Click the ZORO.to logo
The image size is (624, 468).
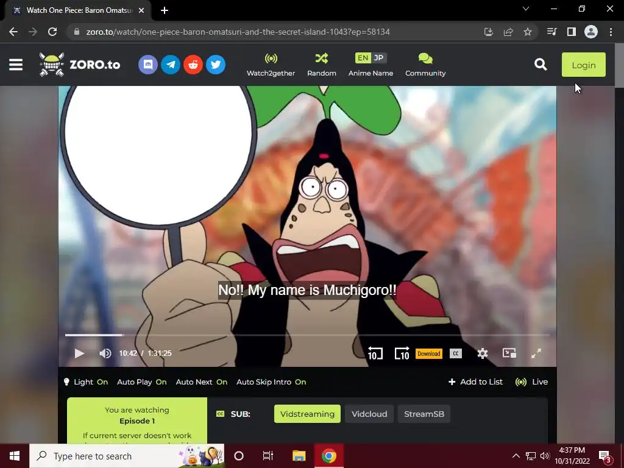pos(80,65)
